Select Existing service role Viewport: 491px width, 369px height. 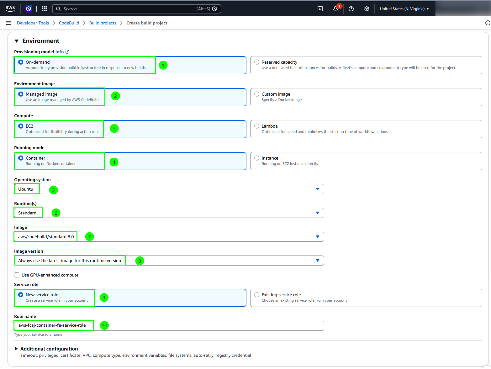366,298
